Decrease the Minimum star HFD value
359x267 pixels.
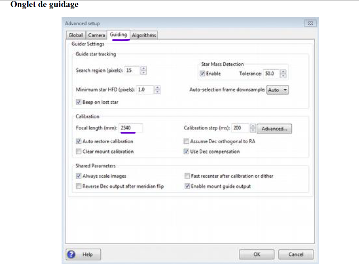(x=158, y=92)
